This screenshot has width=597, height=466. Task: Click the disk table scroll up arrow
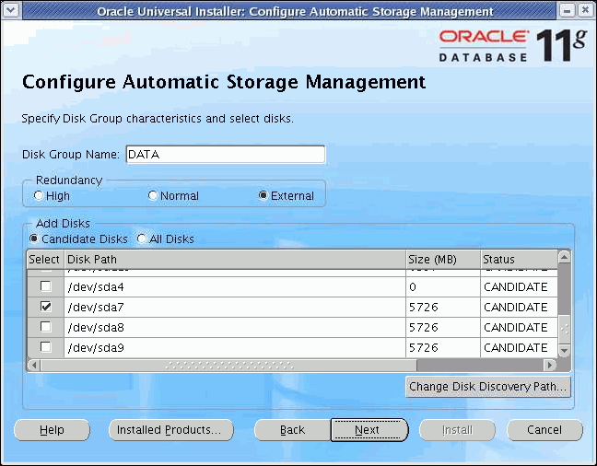[564, 257]
